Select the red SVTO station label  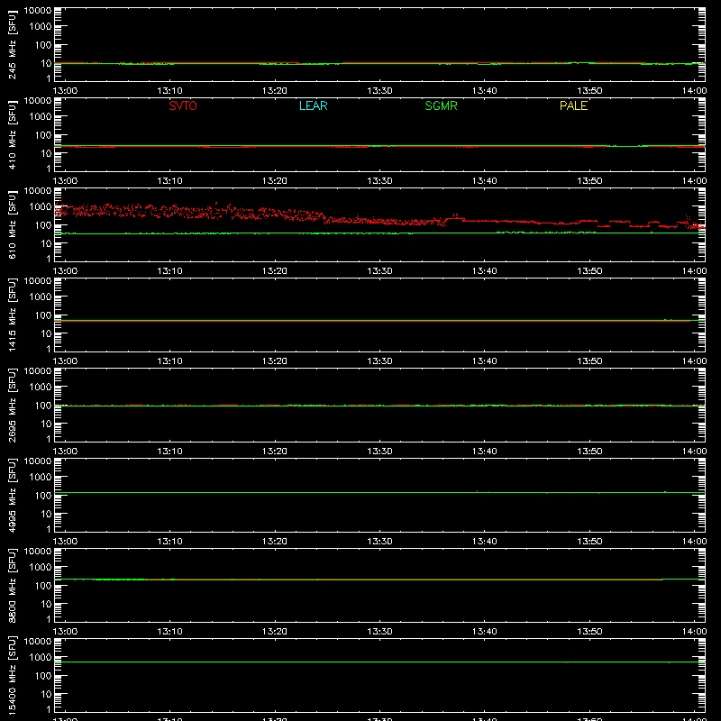183,105
